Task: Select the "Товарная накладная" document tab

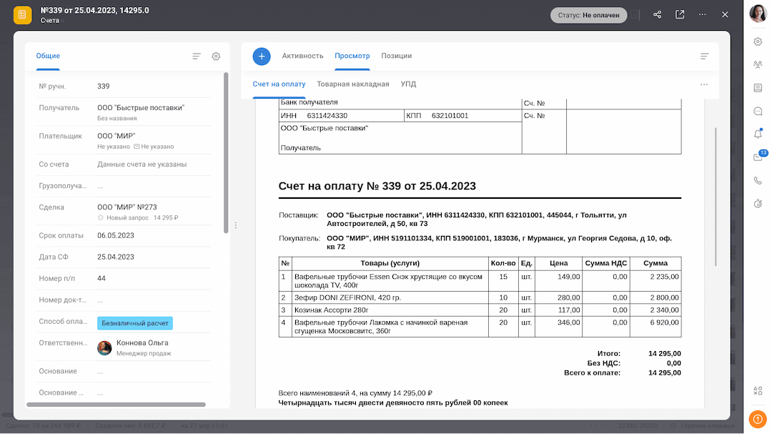Action: (x=352, y=84)
